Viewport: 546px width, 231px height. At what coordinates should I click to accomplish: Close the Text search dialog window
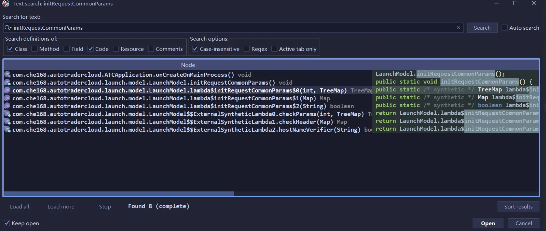coord(534,3)
